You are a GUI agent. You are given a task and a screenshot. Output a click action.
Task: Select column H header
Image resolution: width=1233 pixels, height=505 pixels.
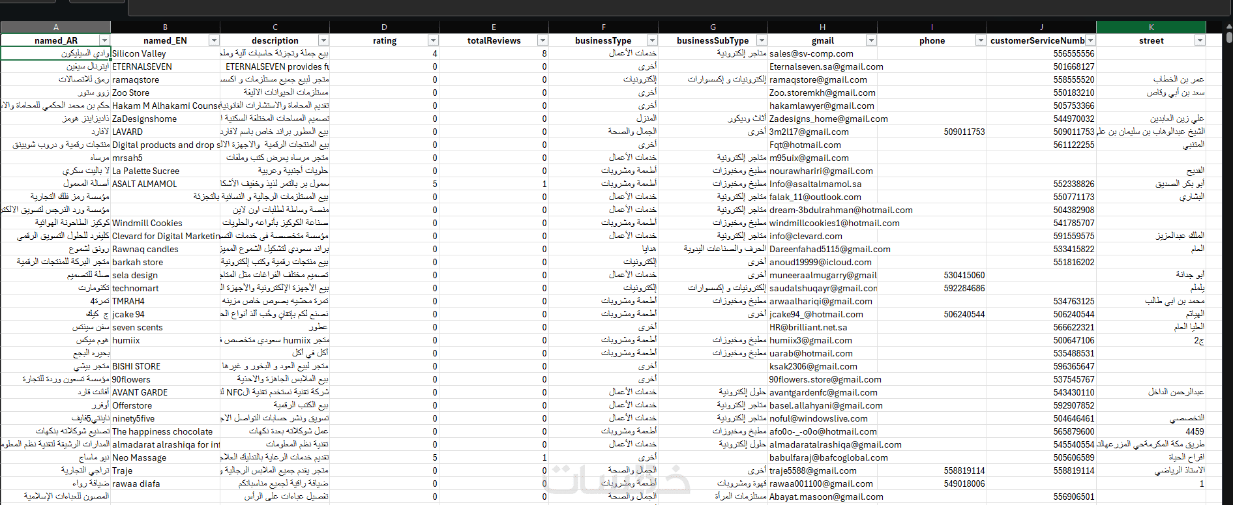coord(823,27)
